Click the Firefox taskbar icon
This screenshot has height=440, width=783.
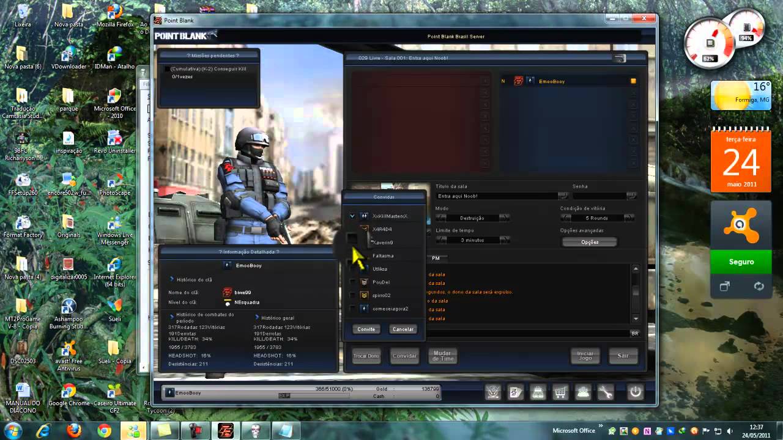tap(74, 431)
